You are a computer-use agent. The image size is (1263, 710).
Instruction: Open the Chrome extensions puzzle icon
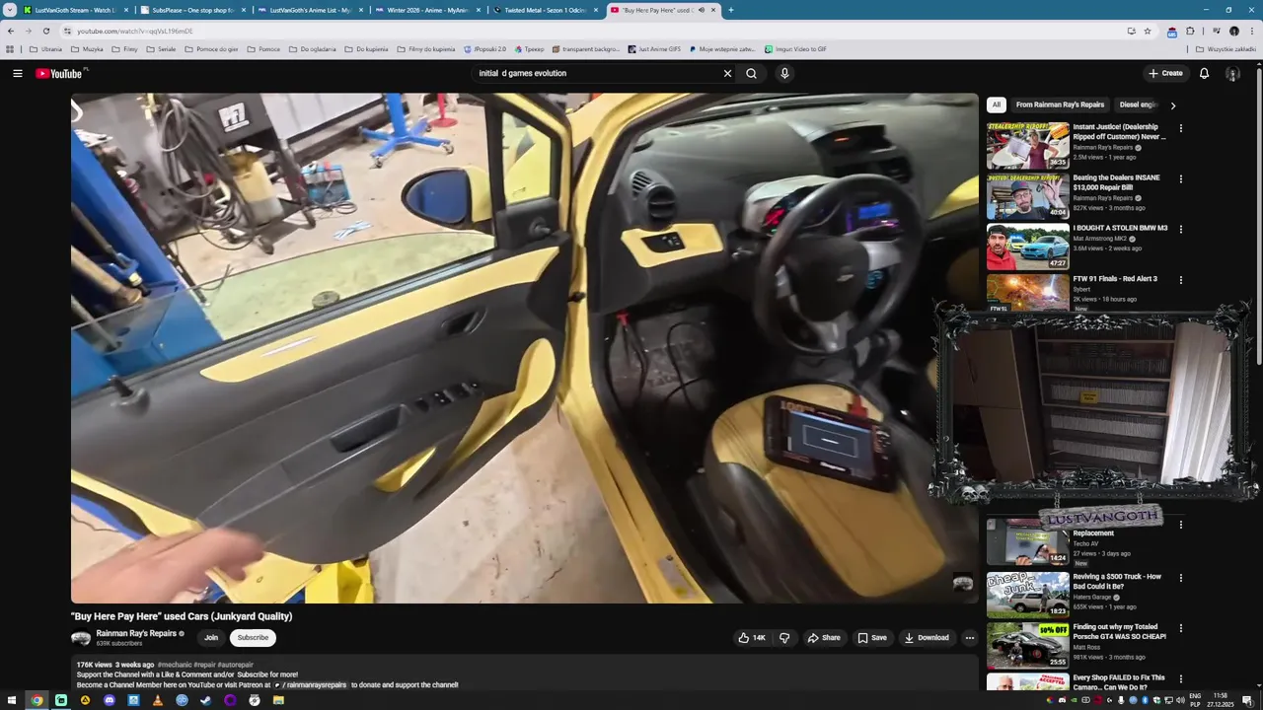1190,31
